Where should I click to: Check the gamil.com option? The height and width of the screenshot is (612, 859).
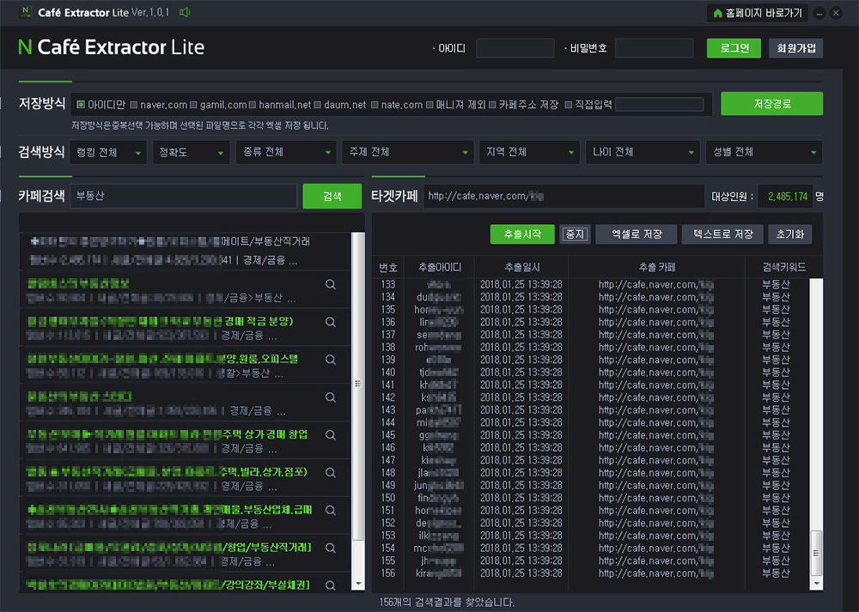tap(193, 105)
